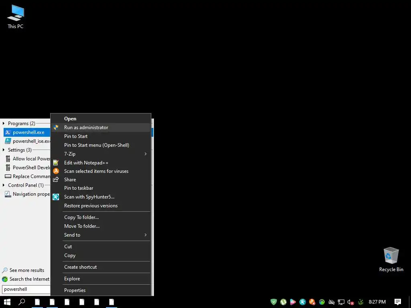Open PowerShell Developer settings result
Viewport: 411px width, 308px height.
click(x=27, y=168)
